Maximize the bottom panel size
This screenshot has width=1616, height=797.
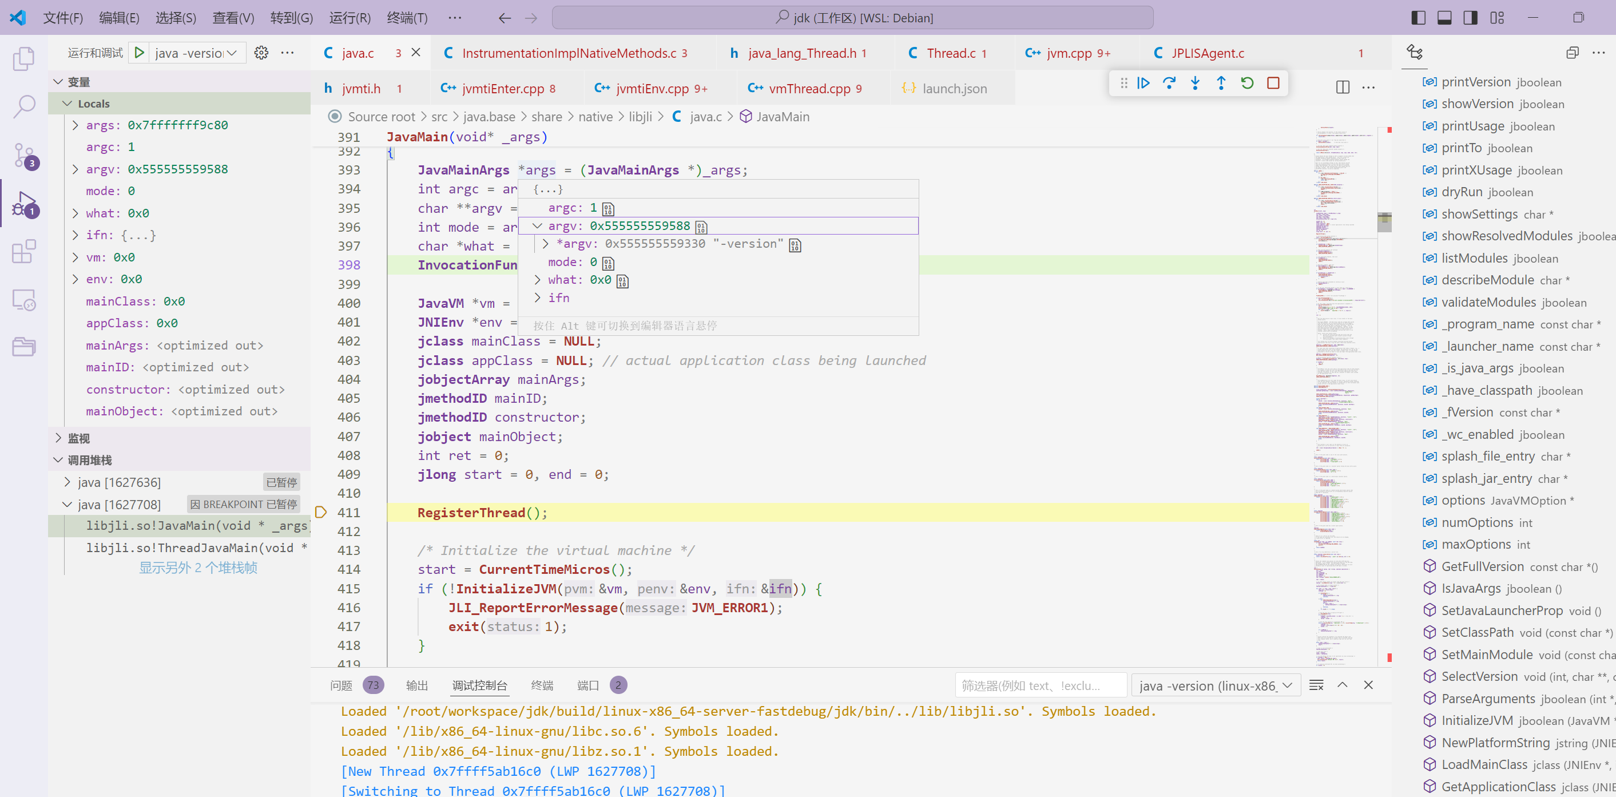point(1342,685)
